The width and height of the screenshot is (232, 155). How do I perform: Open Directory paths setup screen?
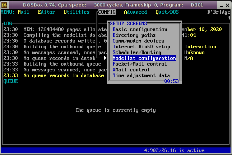[x=134, y=35]
